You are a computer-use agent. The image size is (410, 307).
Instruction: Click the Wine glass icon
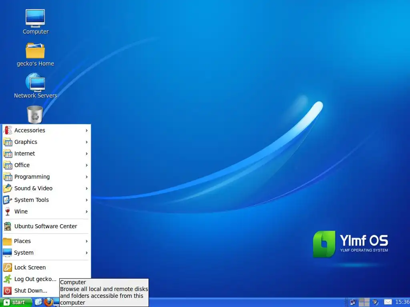(8, 211)
